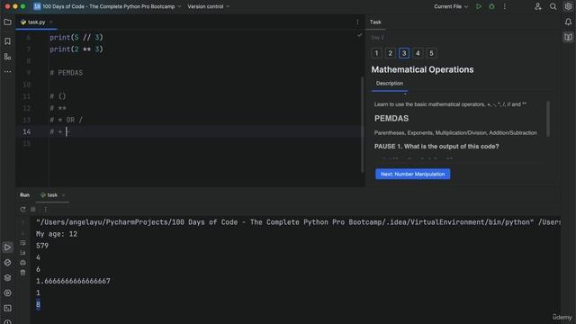Open Search Everywhere magnifier icon

point(553,6)
